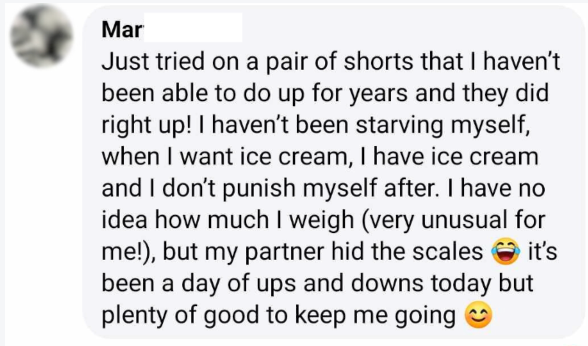Click the blurred commenter profile picture

(x=41, y=36)
